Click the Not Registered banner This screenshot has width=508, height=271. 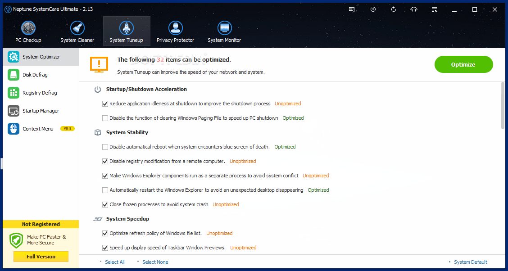(41, 224)
